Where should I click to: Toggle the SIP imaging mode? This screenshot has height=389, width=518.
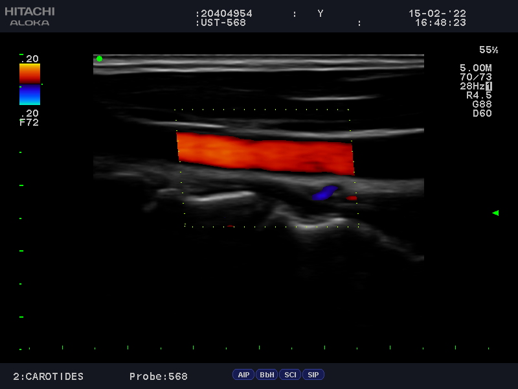[x=313, y=375]
